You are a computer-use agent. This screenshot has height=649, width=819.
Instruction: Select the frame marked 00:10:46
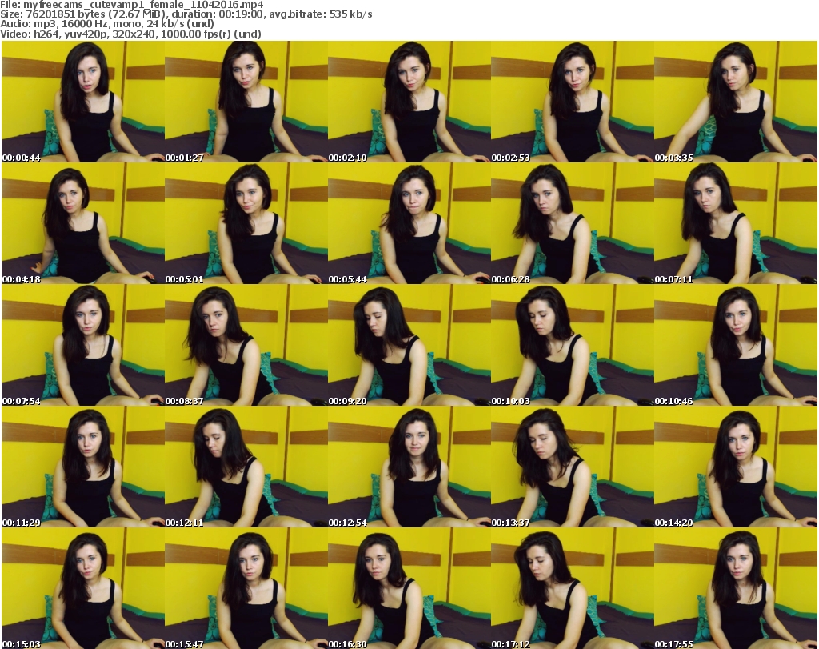[x=735, y=346]
